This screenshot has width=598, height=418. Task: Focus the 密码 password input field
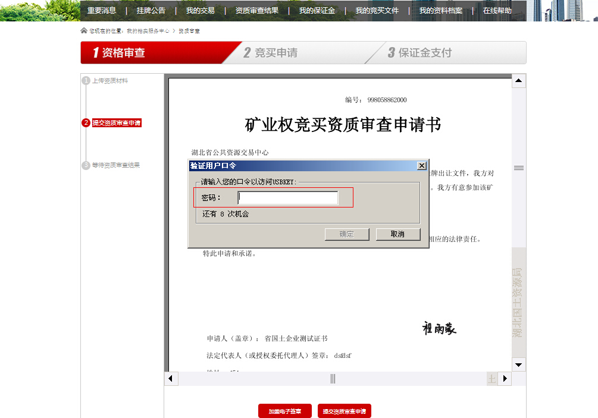(x=287, y=198)
